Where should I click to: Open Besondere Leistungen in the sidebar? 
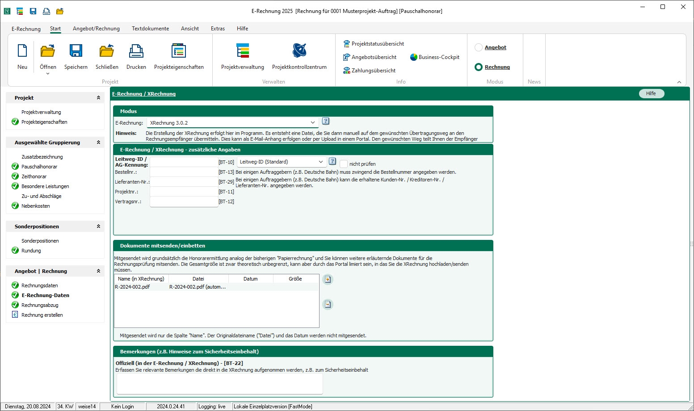coord(45,186)
